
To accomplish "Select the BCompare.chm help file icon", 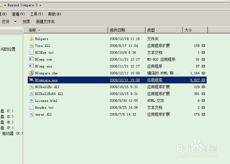I will click(x=31, y=73).
